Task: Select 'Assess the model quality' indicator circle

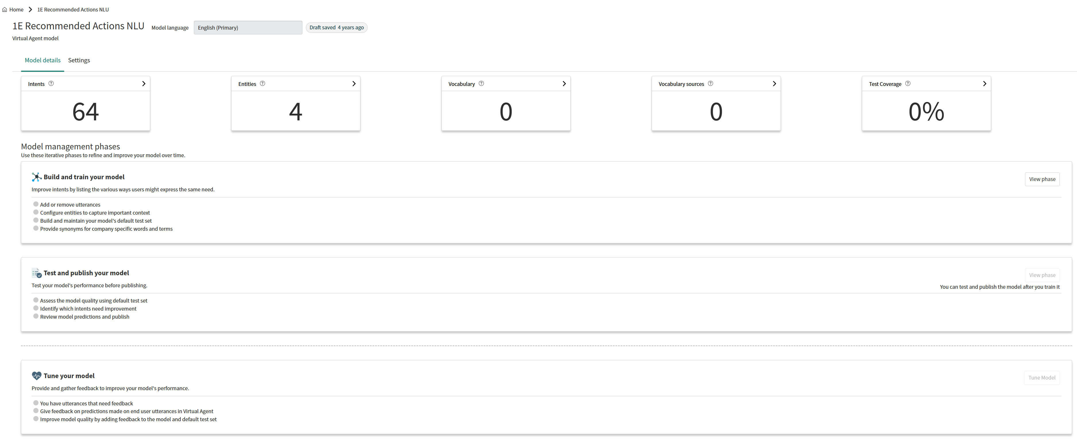Action: pyautogui.click(x=36, y=300)
